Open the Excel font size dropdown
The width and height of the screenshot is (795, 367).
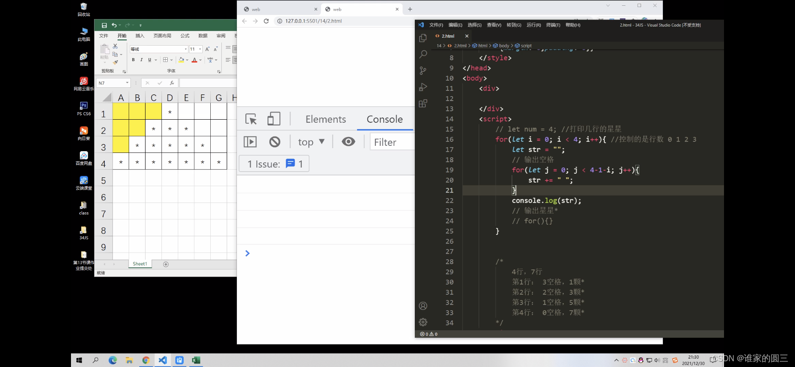(200, 49)
